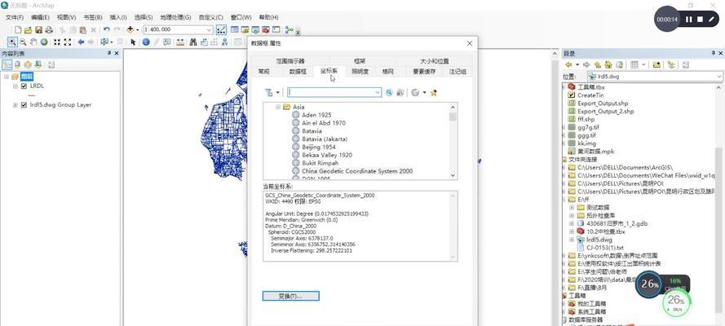Click Connect to Folder in Catalog toolbar
This screenshot has width=725, height=326.
[656, 64]
